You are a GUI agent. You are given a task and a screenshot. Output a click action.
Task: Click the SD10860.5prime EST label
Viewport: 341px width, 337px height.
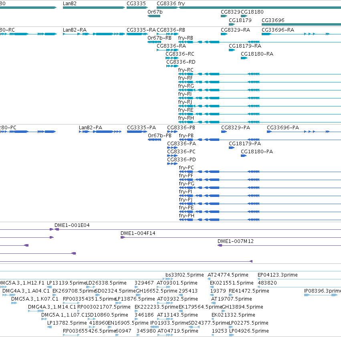coord(108,315)
